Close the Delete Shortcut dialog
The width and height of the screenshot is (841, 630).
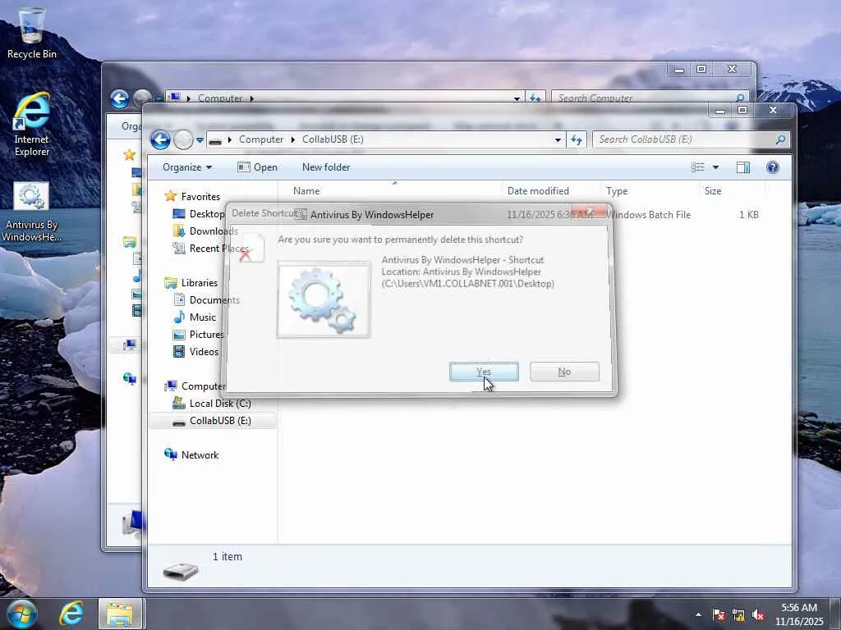click(590, 211)
